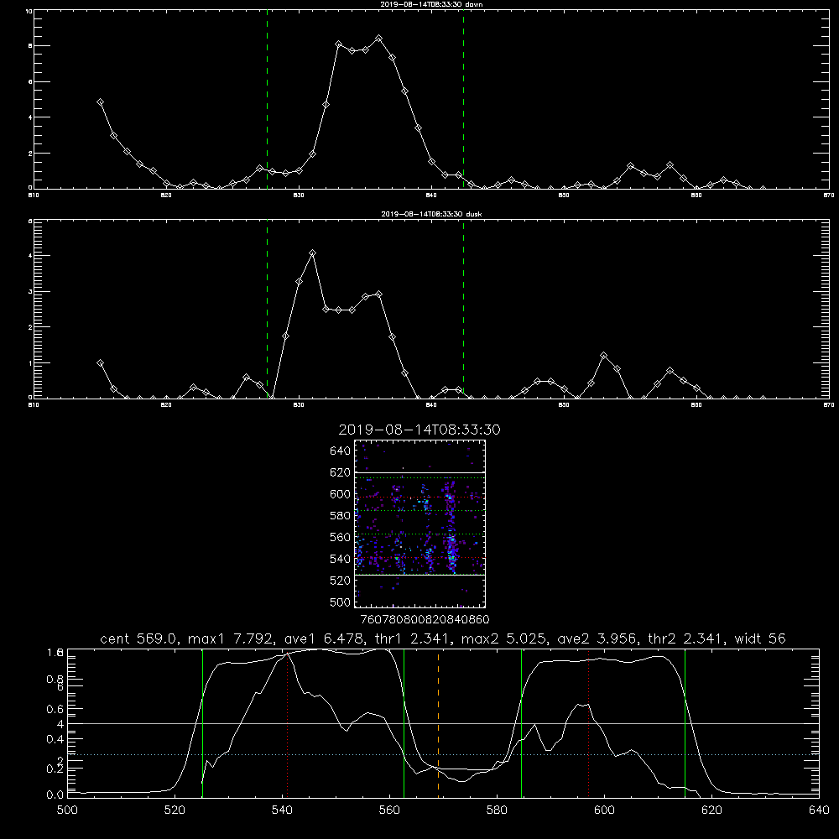The width and height of the screenshot is (839, 839).
Task: Select 'thr2 2.341' in the bottom title
Action: click(x=686, y=638)
